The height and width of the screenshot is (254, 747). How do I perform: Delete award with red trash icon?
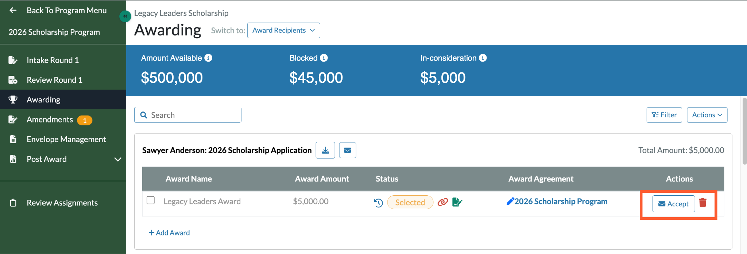tap(703, 203)
